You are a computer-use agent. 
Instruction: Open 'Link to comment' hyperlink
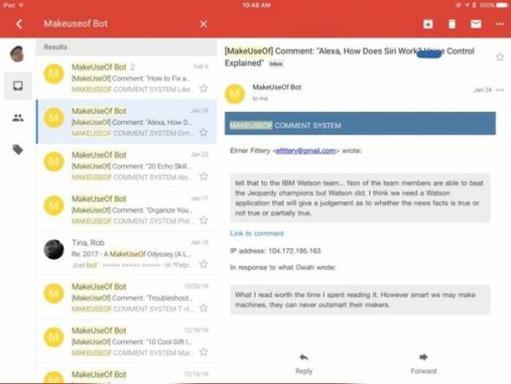click(x=257, y=233)
